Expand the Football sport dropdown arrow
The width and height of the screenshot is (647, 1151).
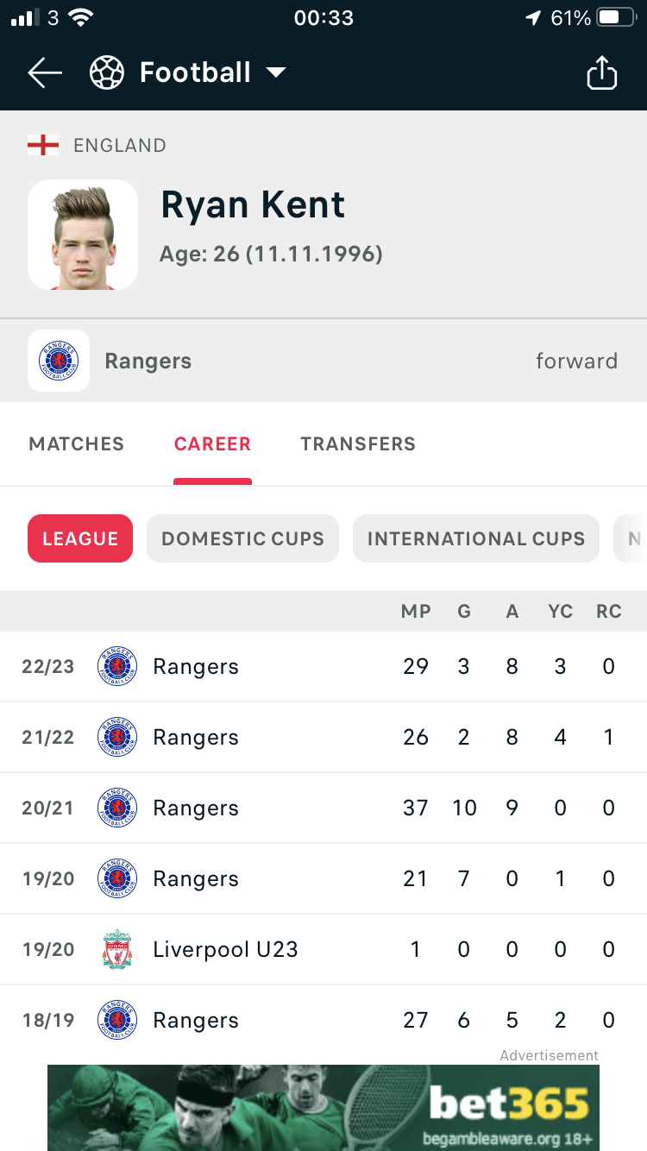pyautogui.click(x=276, y=73)
